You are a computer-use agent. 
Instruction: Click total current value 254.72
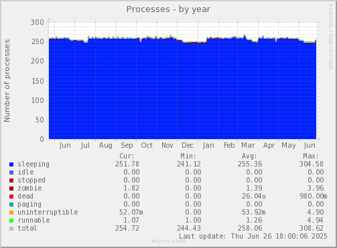click(127, 229)
